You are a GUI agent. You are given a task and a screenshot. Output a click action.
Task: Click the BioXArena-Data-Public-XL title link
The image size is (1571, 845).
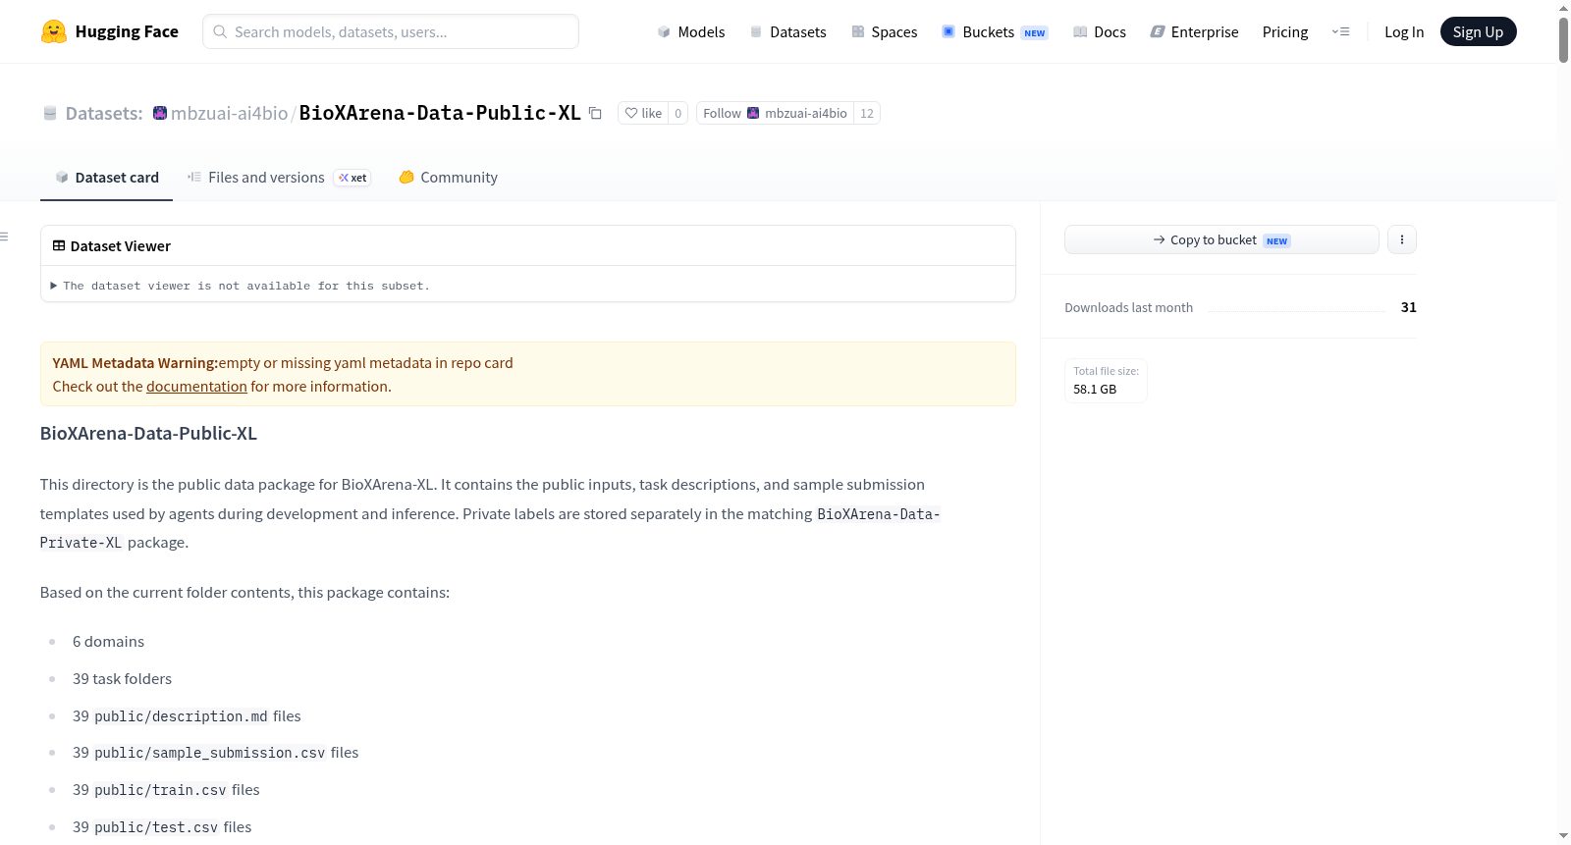tap(440, 113)
